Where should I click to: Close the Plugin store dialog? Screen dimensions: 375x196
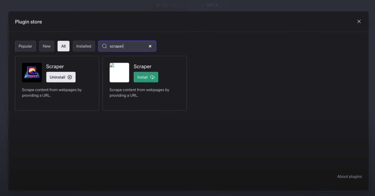coord(359,21)
